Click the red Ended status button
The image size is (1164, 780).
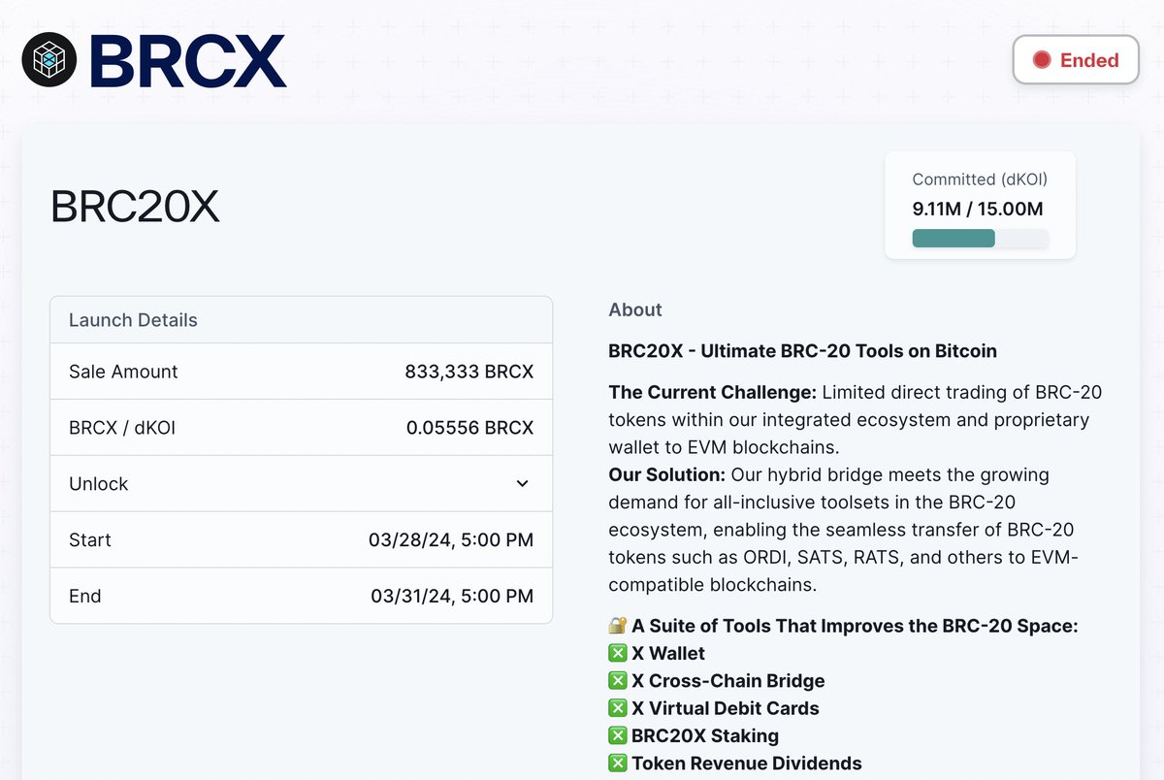[1076, 60]
